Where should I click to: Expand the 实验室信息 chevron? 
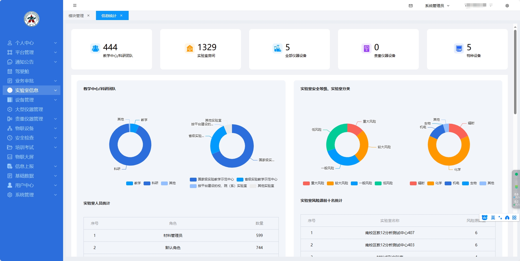55,90
